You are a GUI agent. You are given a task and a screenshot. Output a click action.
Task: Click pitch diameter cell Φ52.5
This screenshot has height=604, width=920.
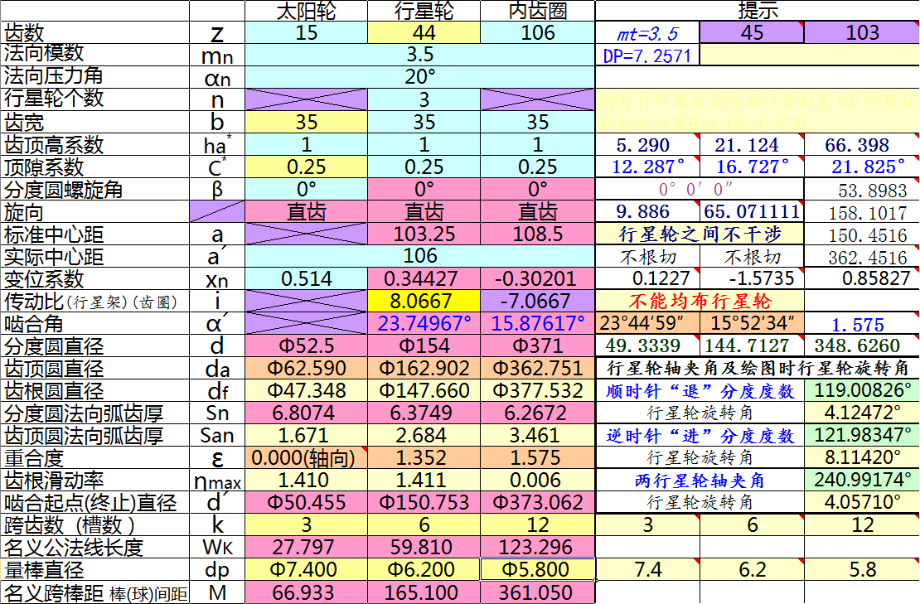pos(307,345)
